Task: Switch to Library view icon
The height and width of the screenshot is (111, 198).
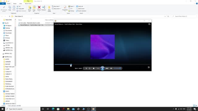Action: (x=149, y=24)
